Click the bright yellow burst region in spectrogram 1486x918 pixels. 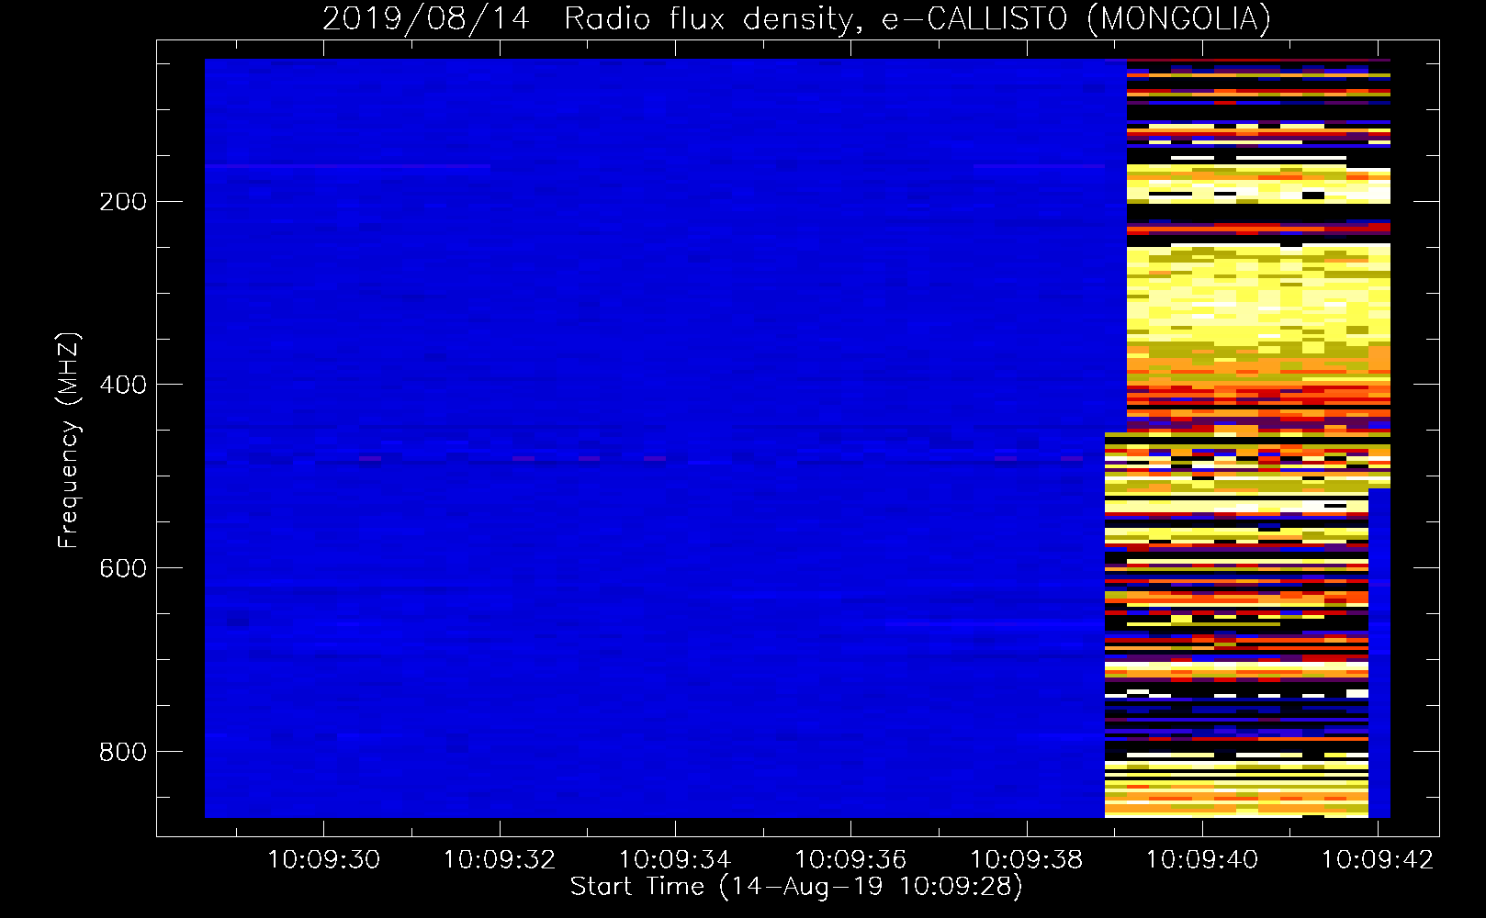coord(1258,294)
